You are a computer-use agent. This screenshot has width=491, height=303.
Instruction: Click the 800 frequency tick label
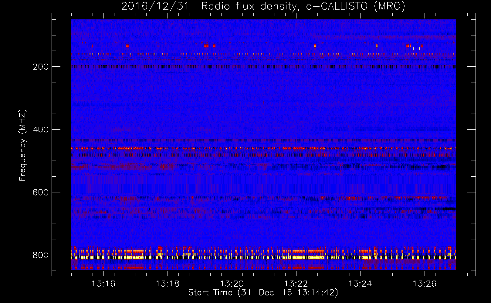[x=41, y=255]
